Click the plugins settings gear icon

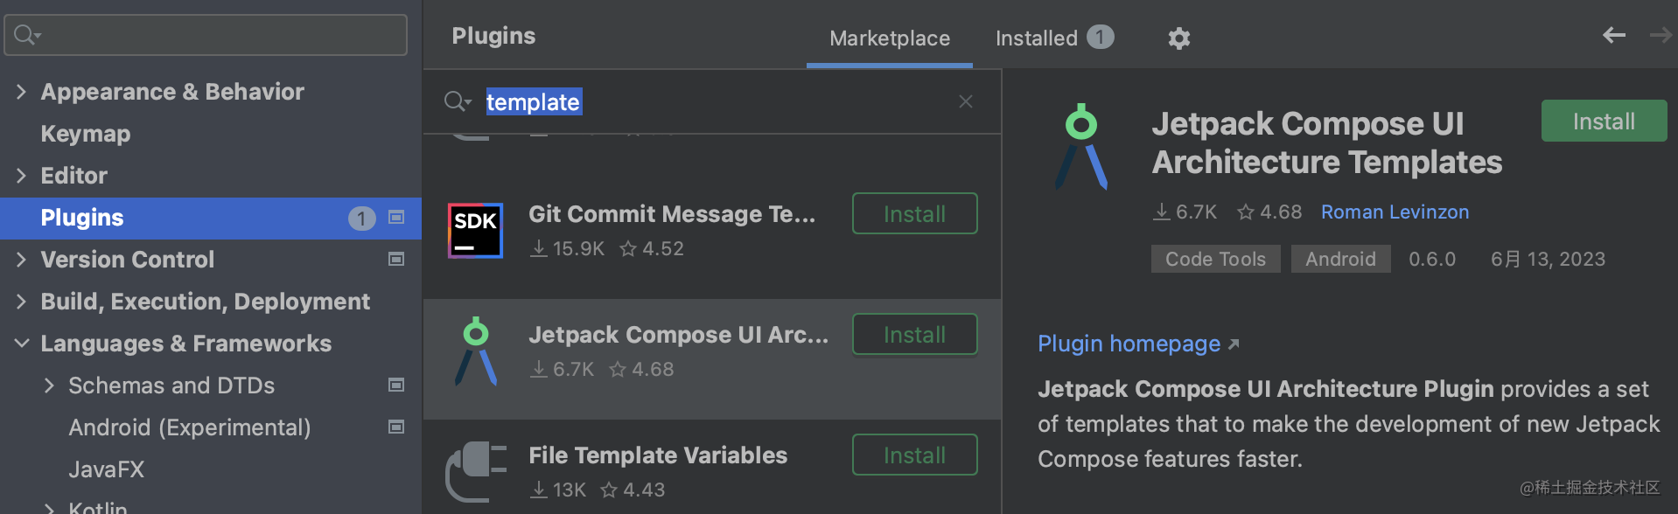click(x=1179, y=38)
